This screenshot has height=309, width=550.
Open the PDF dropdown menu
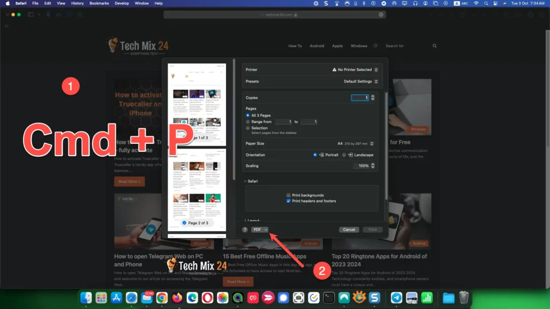260,230
